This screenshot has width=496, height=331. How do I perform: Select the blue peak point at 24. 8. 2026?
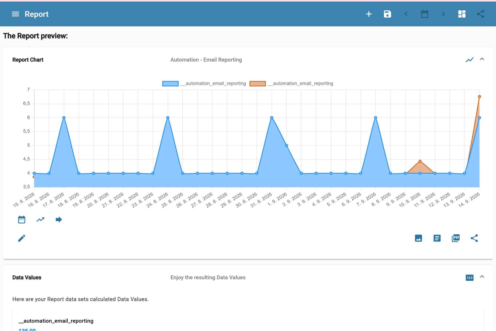[168, 118]
